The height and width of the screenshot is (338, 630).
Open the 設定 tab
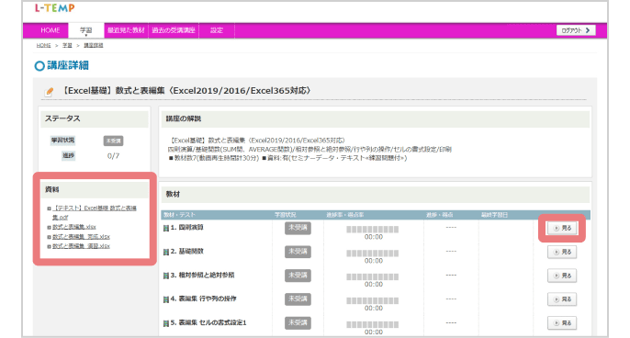pyautogui.click(x=217, y=30)
